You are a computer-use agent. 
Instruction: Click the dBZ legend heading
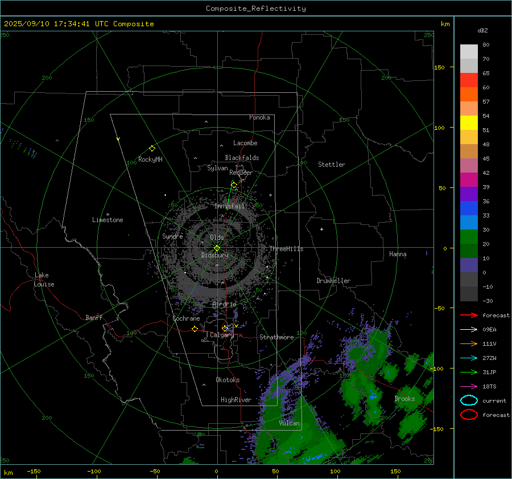(482, 30)
